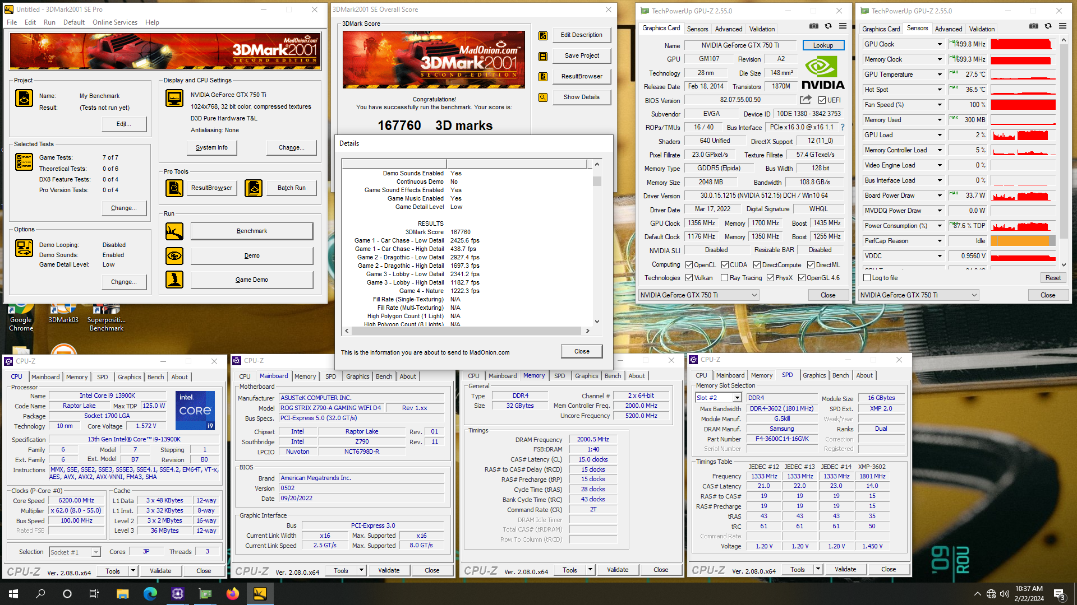Expand the Memory Clock sensor dropdown
The height and width of the screenshot is (605, 1077).
pyautogui.click(x=940, y=59)
